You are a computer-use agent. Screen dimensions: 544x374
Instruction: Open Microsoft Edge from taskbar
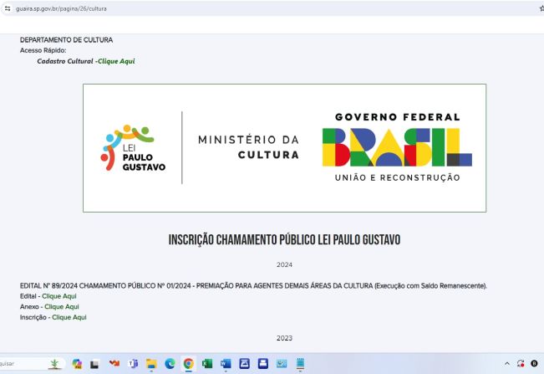click(170, 364)
